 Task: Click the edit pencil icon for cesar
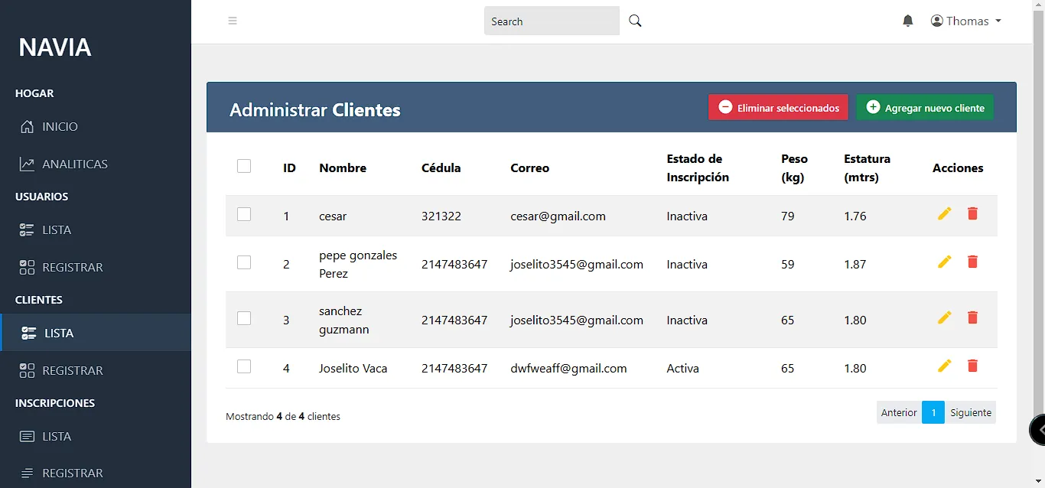coord(944,214)
